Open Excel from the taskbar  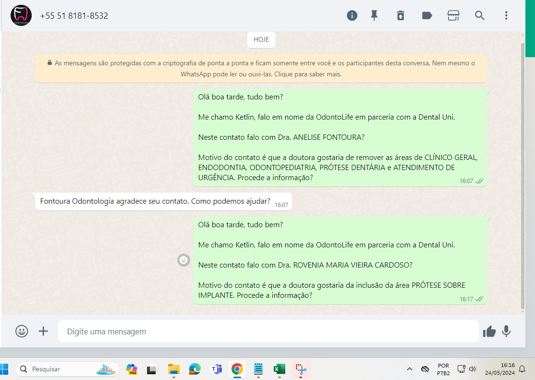click(x=280, y=369)
